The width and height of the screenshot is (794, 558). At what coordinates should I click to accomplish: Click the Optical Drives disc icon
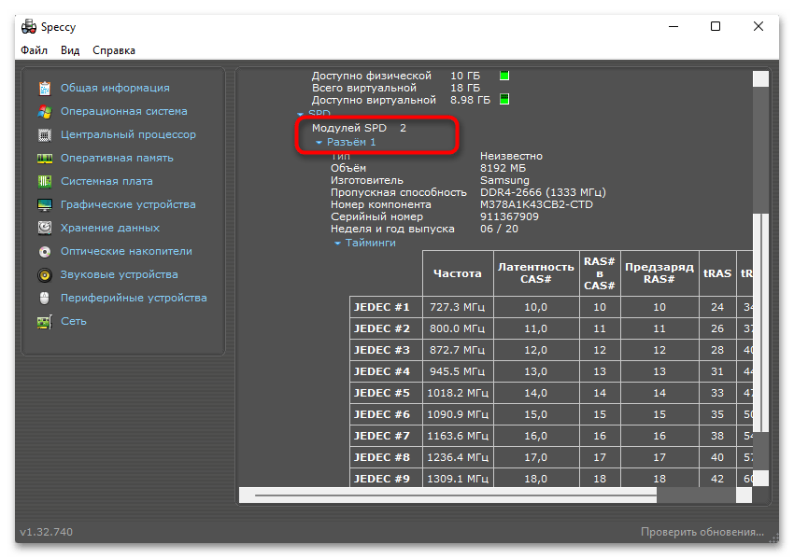(45, 252)
